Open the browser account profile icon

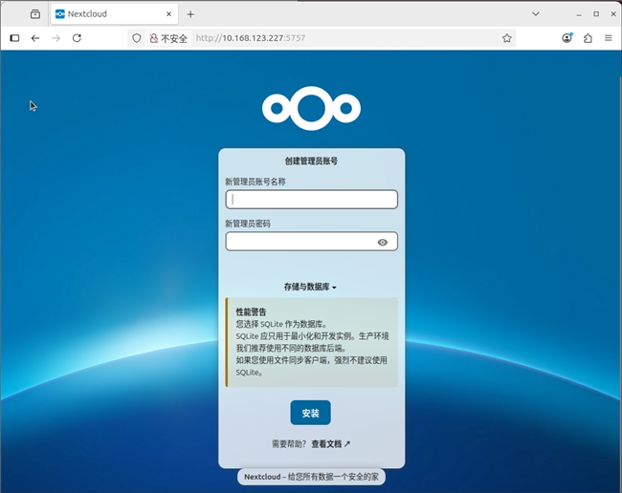point(567,38)
